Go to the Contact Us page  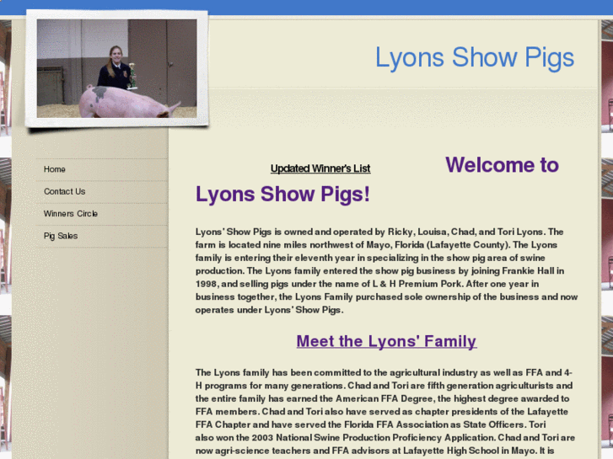65,191
